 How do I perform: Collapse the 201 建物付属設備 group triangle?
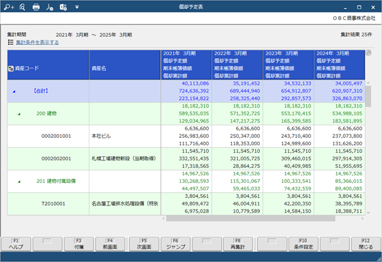[19, 181]
